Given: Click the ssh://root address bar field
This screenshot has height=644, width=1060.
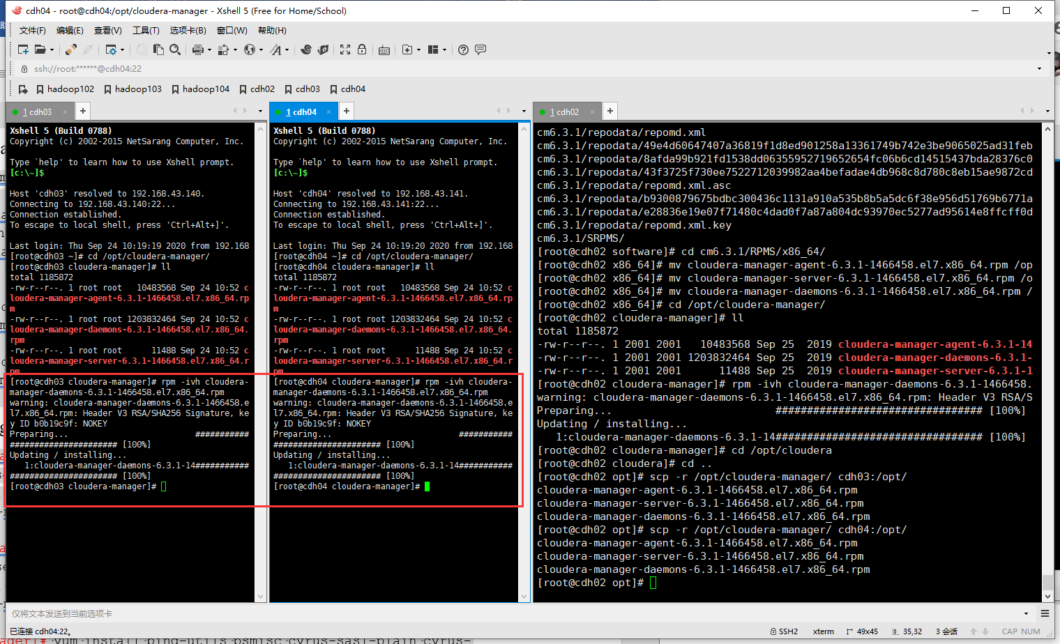Looking at the screenshot, I should [527, 68].
